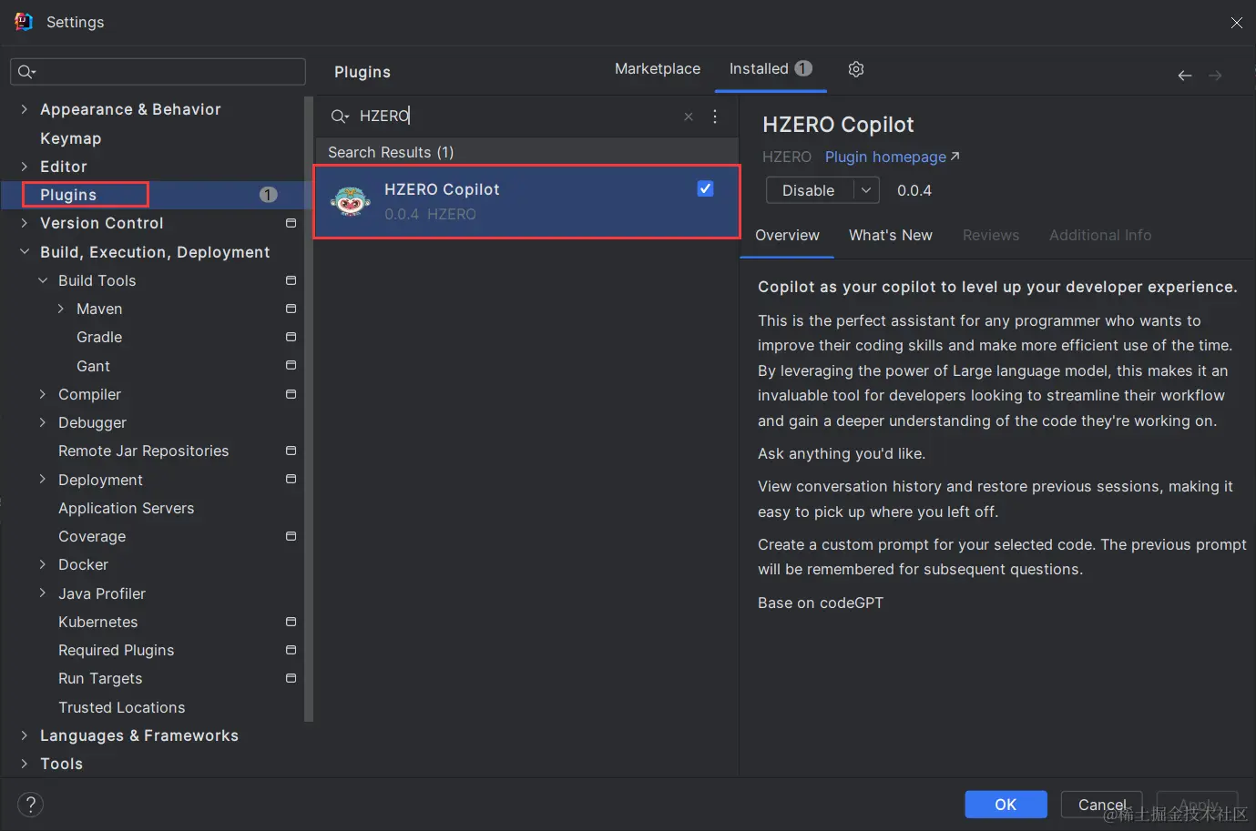Open plugin search options three-dot menu

[715, 117]
